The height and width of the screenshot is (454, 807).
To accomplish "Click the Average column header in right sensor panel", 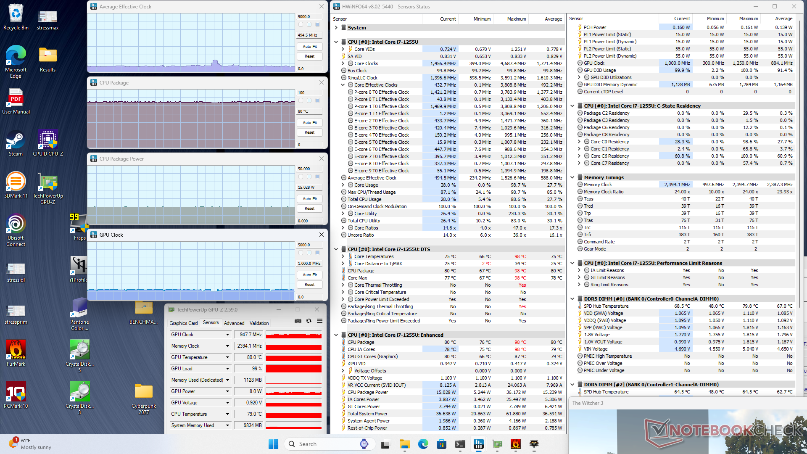I will tap(778, 18).
